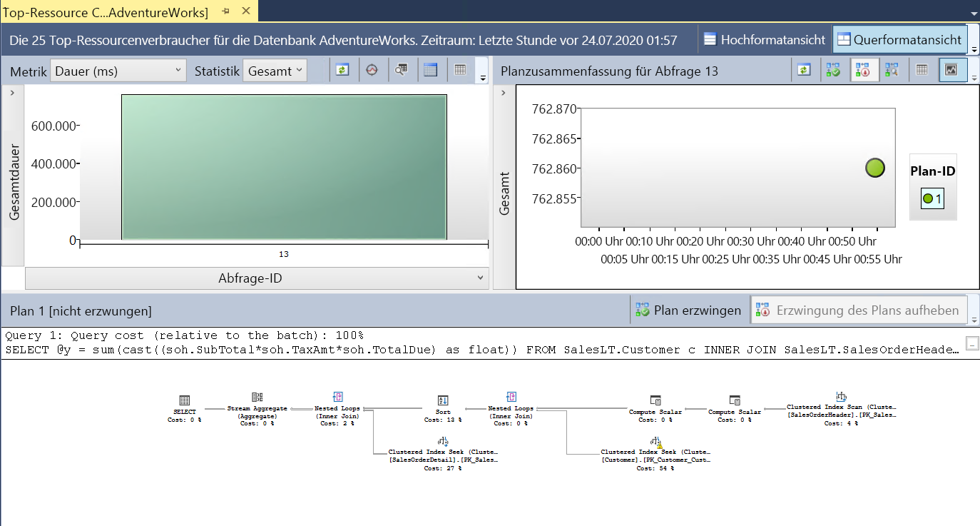Select the Nested Loops operator with cost 2 %
This screenshot has height=526, width=980.
coord(339,409)
